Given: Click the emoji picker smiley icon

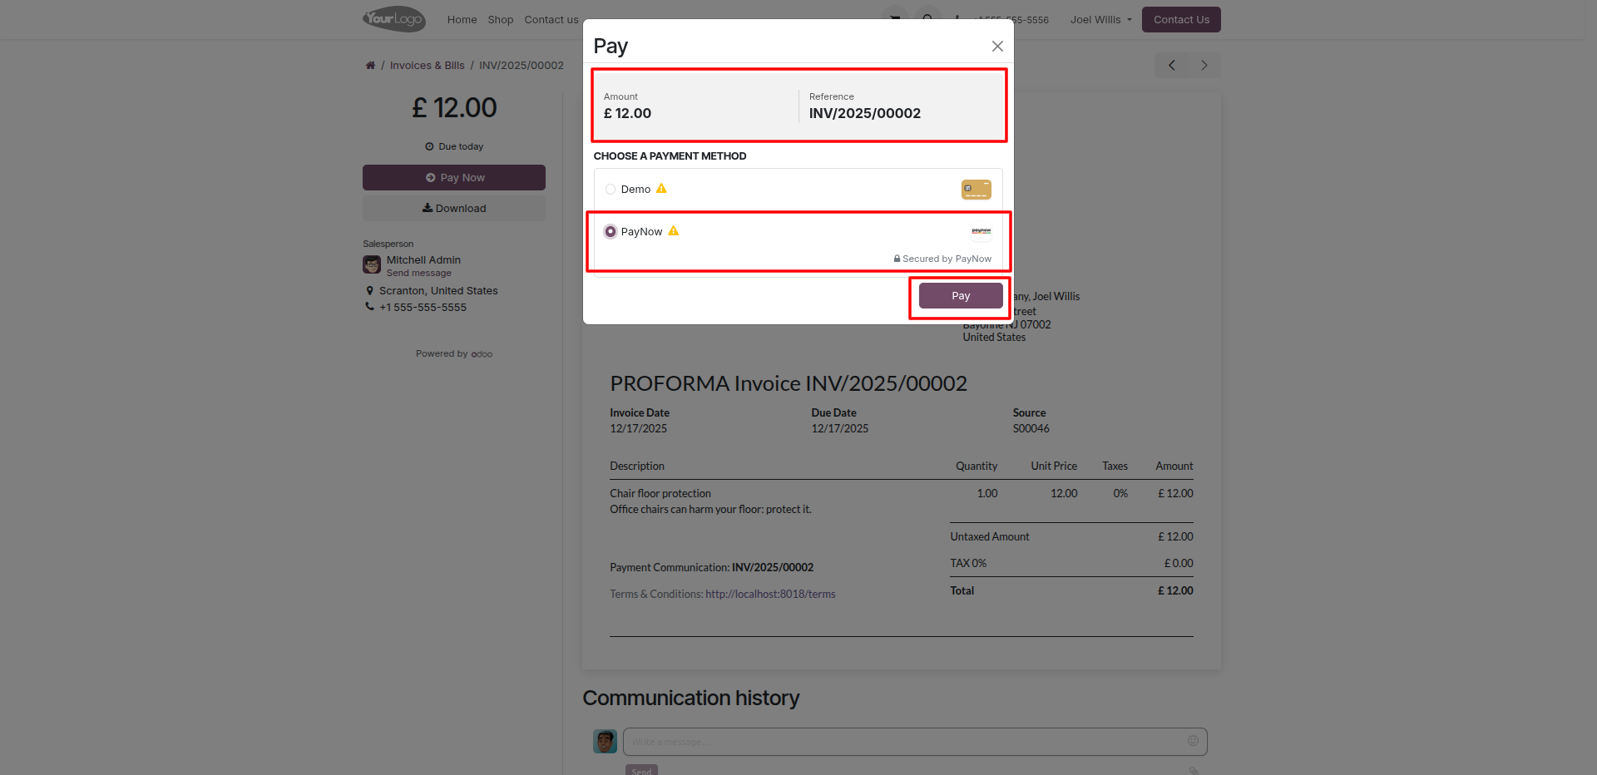Looking at the screenshot, I should click(x=1193, y=741).
